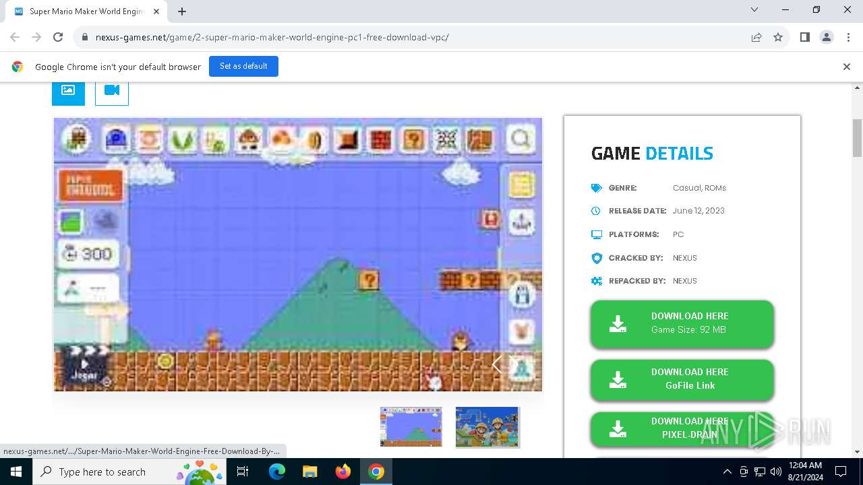The width and height of the screenshot is (863, 485).
Task: Show next slide with right arrow
Action: point(514,364)
